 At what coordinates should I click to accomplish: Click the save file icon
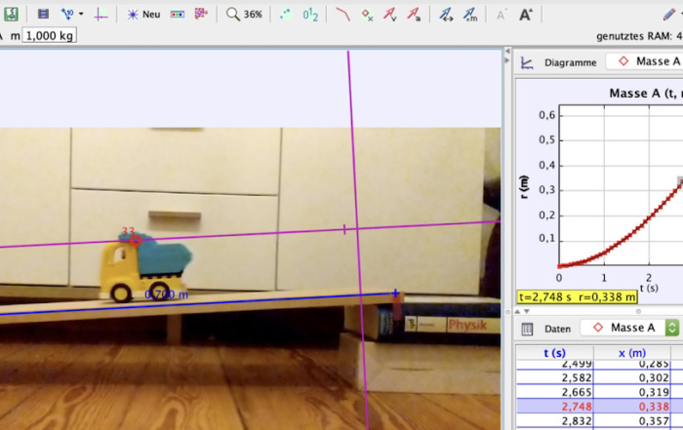pyautogui.click(x=12, y=15)
